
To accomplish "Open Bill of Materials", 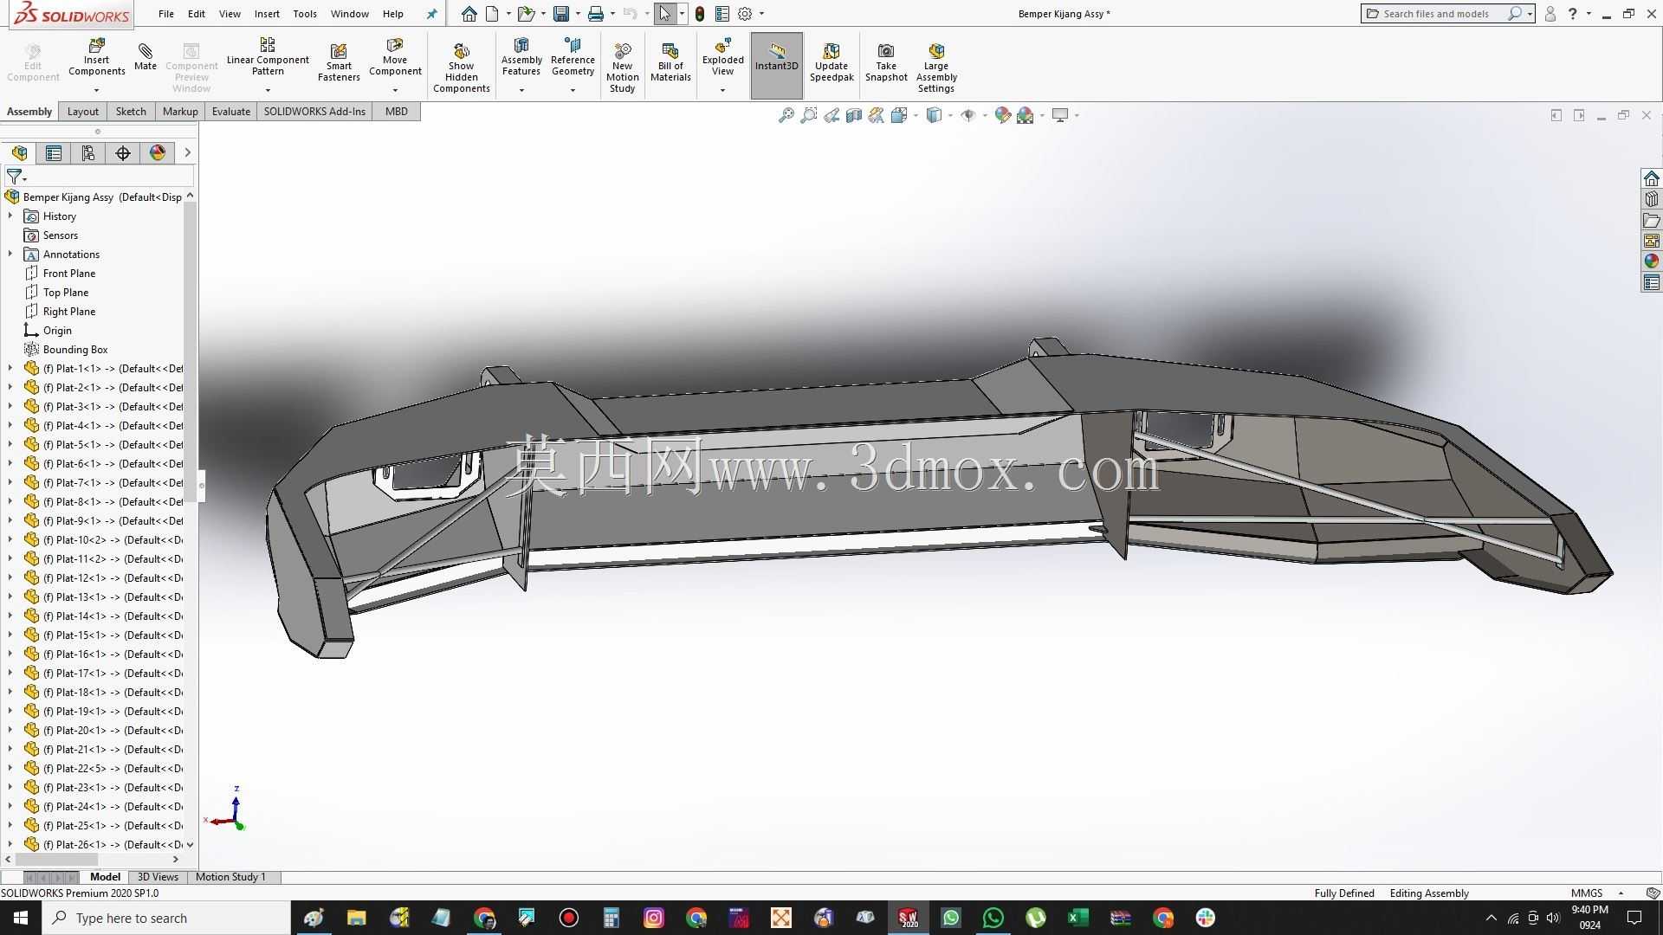I will pos(670,62).
